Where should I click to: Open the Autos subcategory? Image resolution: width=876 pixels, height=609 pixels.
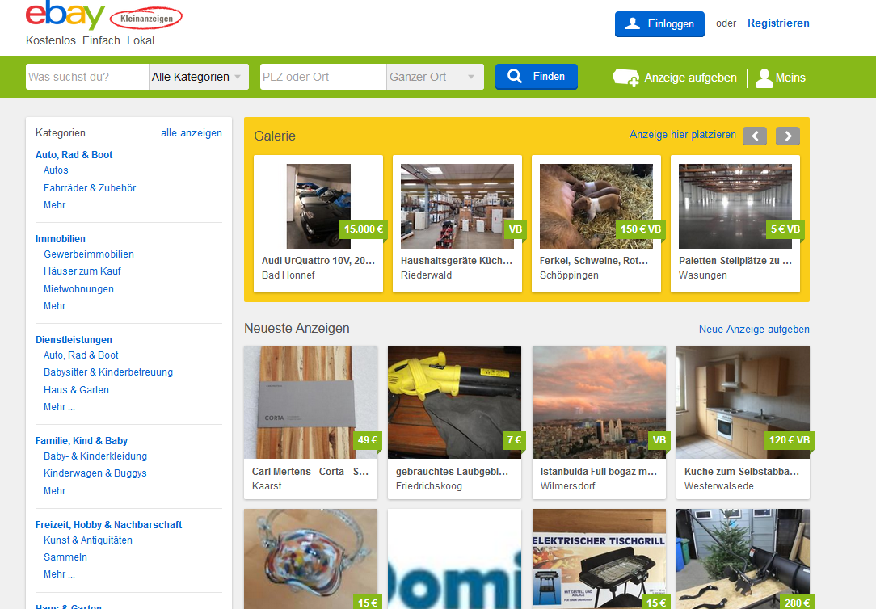56,170
